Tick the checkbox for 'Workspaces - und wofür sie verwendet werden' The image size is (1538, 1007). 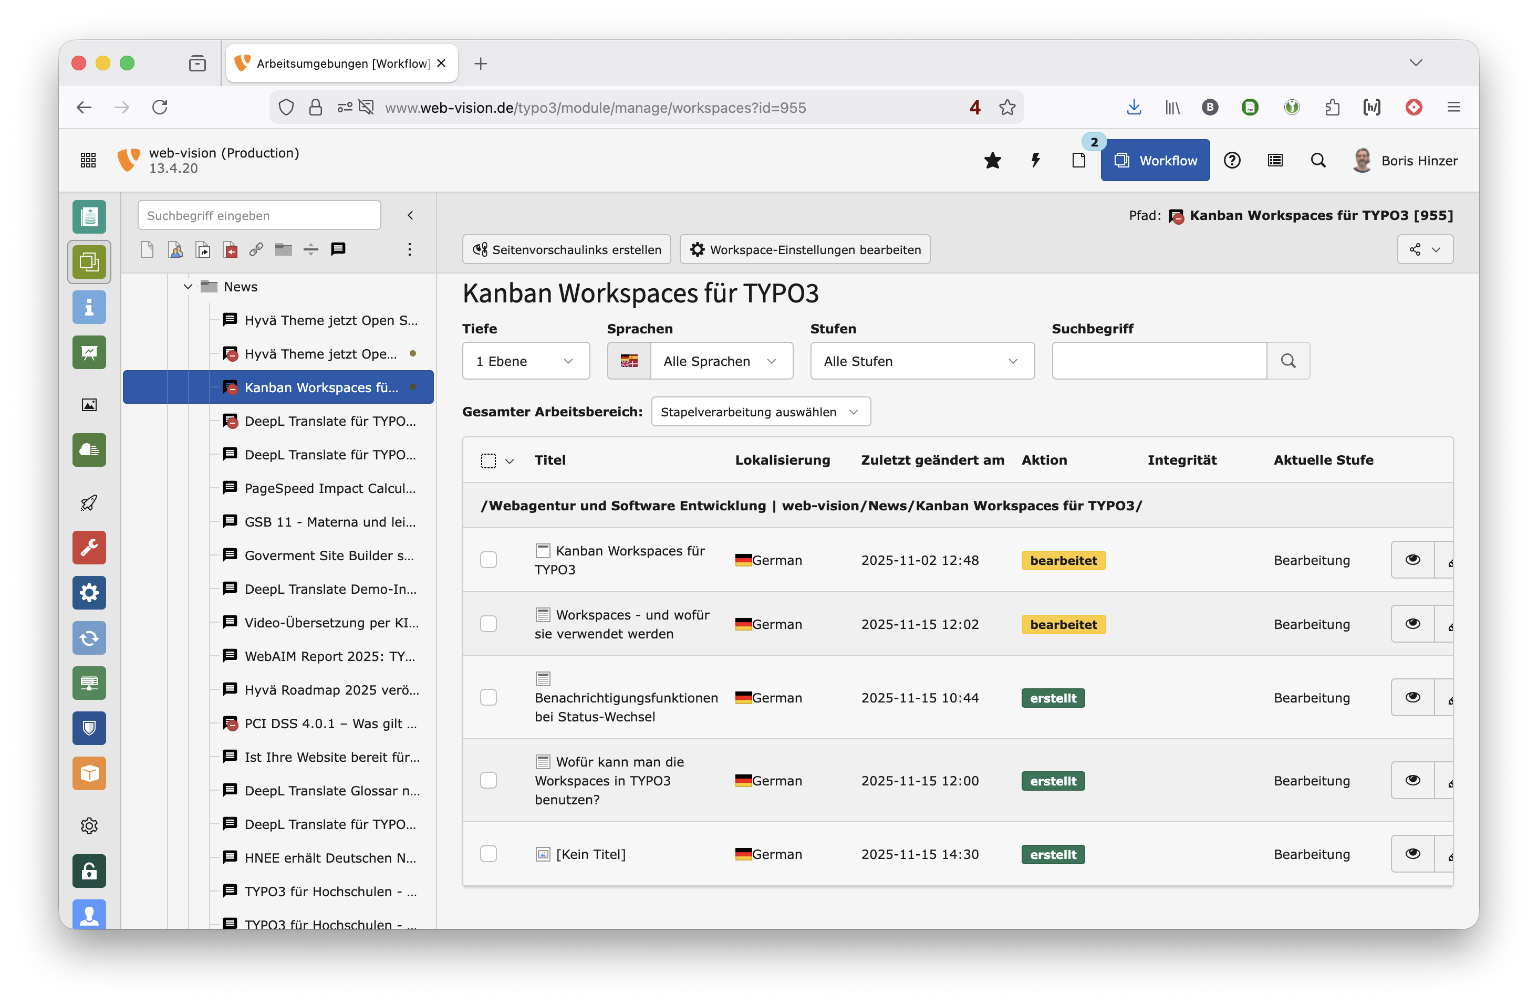(489, 624)
